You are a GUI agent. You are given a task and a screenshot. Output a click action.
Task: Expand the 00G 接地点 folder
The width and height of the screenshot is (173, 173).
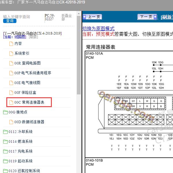click(x=18, y=112)
